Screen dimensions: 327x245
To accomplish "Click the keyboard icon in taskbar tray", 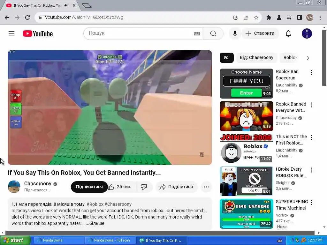I will pos(280,241).
